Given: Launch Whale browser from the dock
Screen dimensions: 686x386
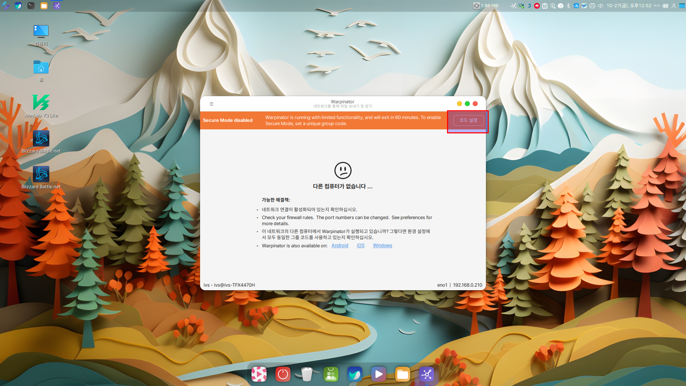Looking at the screenshot, I should tap(355, 374).
